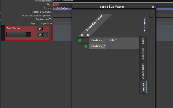Connect playback_1 to right channel D
Image resolution: width=173 pixels, height=108 pixels.
[x=86, y=40]
